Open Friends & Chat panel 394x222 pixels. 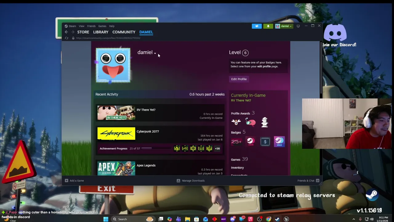[308, 181]
